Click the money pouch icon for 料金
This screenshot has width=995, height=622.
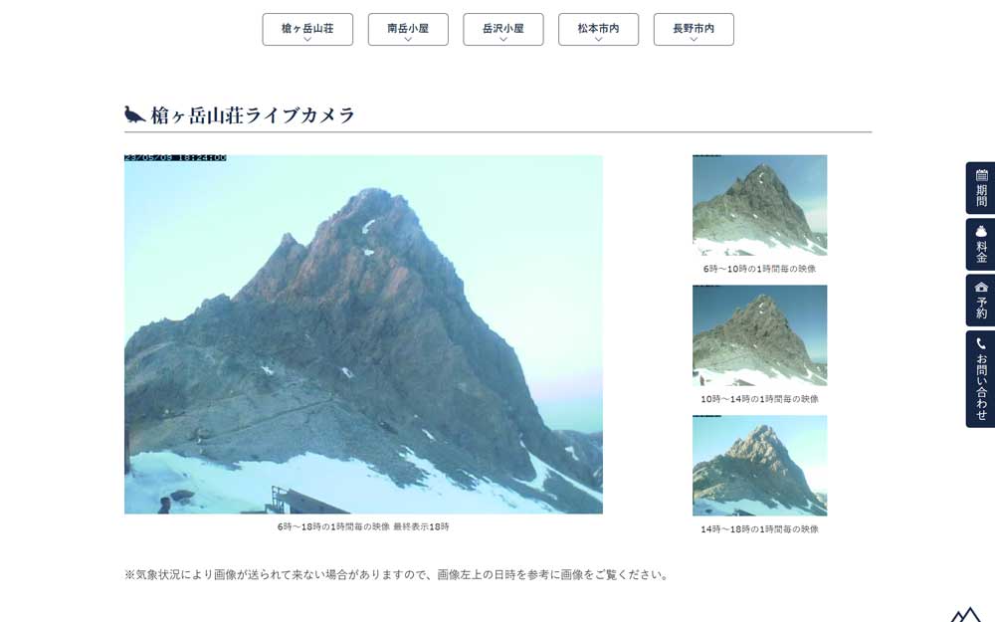tap(982, 231)
